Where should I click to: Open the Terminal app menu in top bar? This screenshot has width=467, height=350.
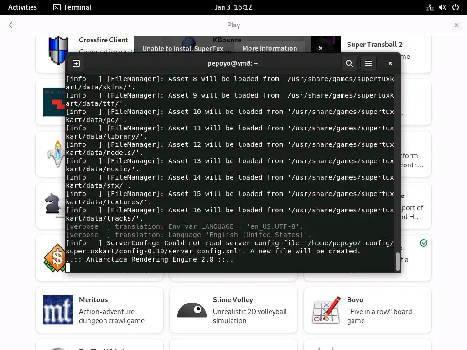pyautogui.click(x=73, y=7)
